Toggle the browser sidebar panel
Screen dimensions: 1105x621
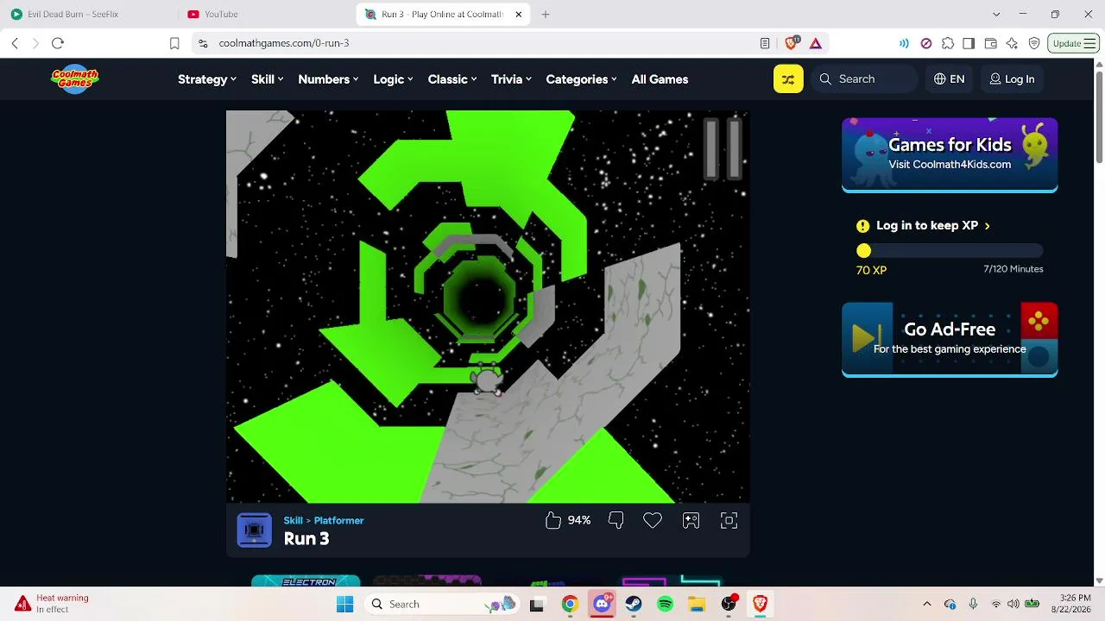coord(969,43)
